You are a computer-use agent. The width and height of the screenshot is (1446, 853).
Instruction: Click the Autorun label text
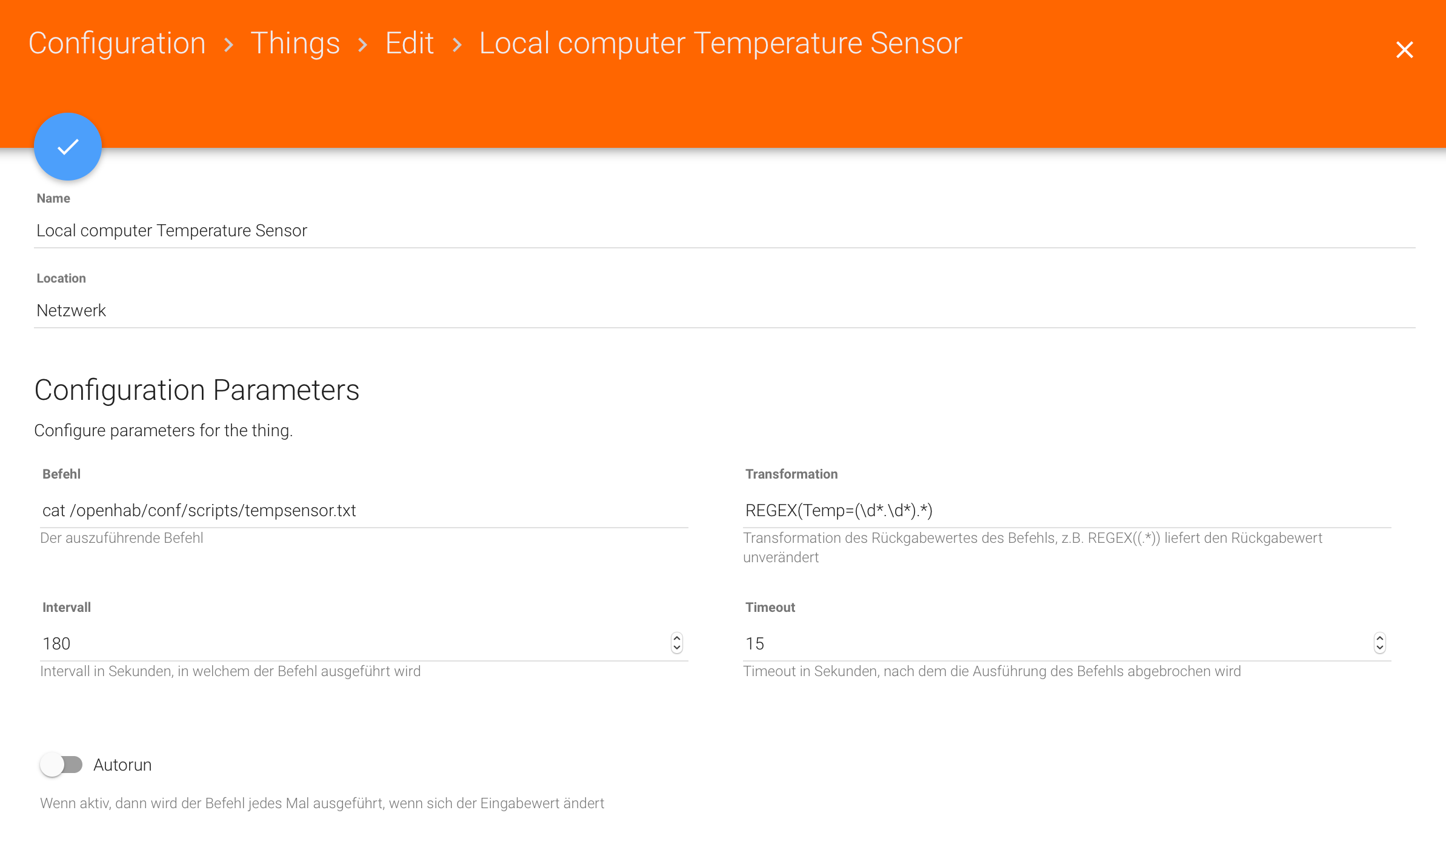tap(122, 765)
